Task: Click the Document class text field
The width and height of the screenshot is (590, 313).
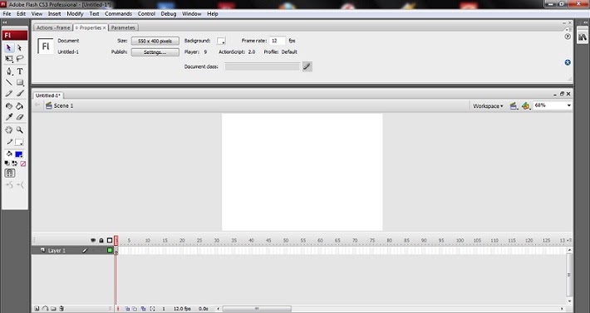Action: (x=263, y=67)
